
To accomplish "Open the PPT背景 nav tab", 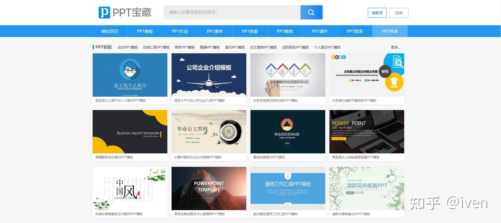I will tap(250, 31).
